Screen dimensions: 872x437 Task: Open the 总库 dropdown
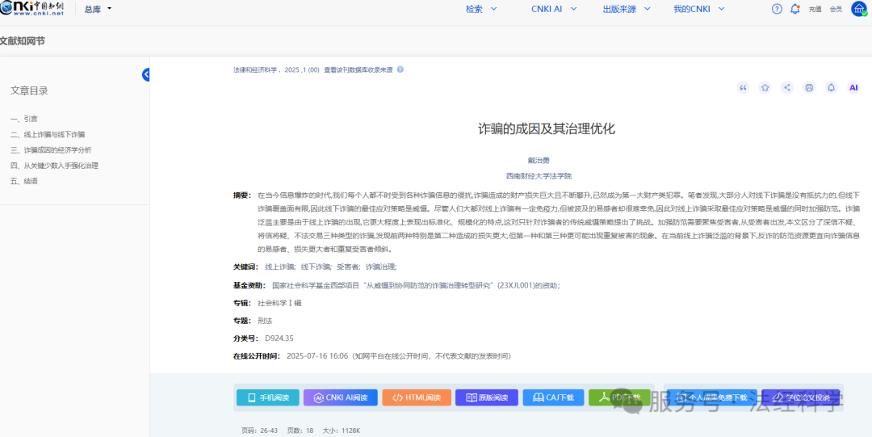click(98, 9)
